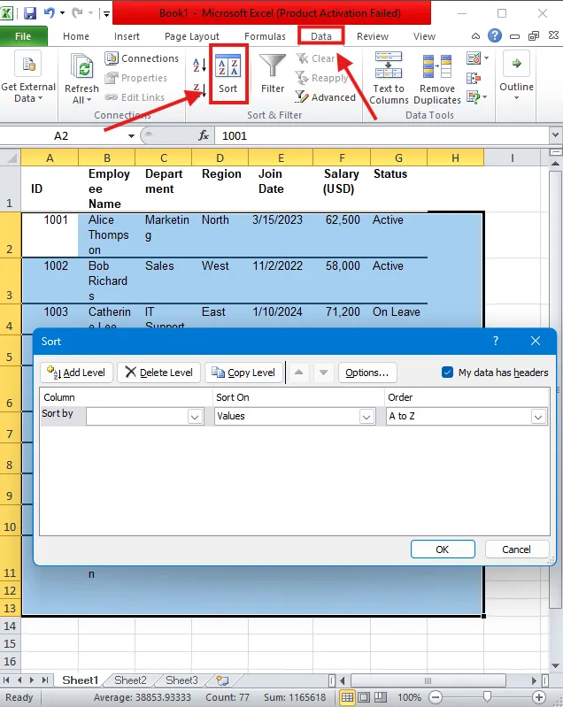Click Text to Columns
Image resolution: width=563 pixels, height=707 pixels.
[389, 78]
